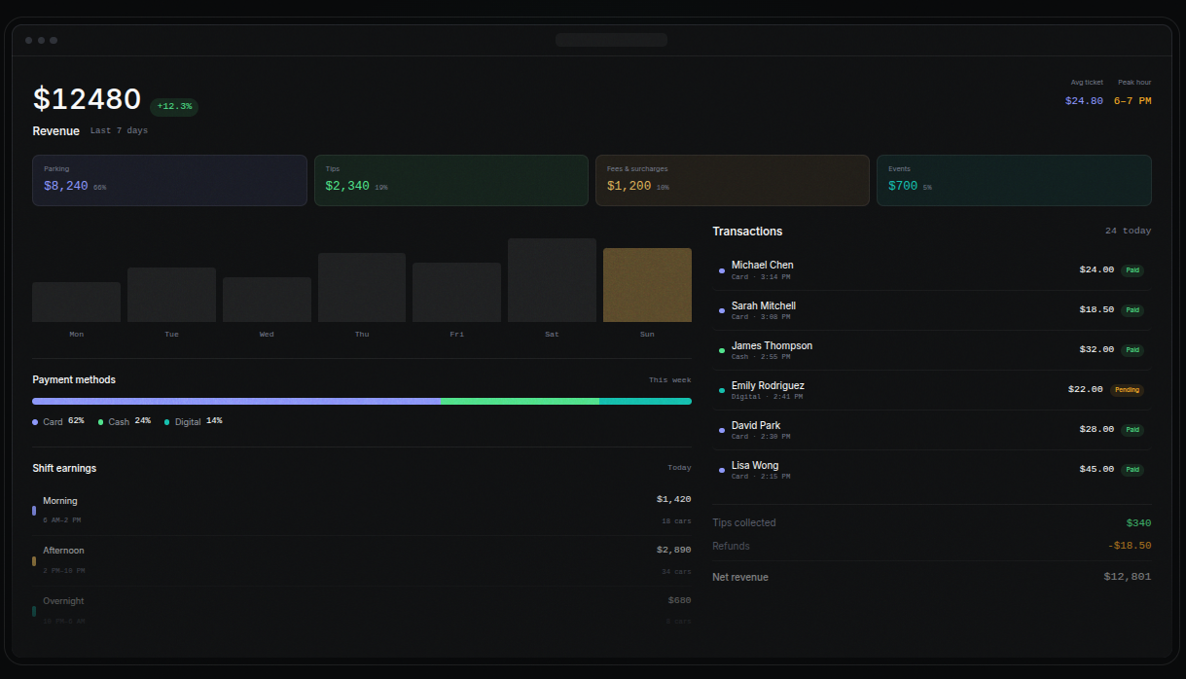
Task: Click the Transactions panel heading
Action: (x=747, y=232)
